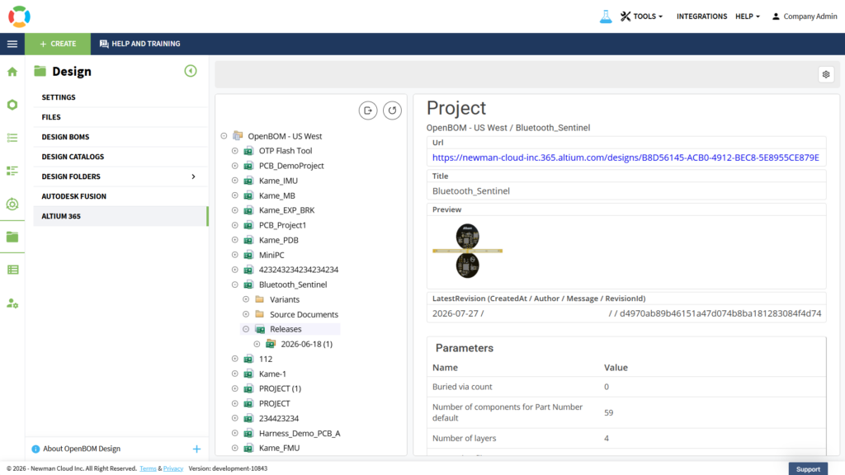Open the list icon in left sidebar

tap(12, 138)
